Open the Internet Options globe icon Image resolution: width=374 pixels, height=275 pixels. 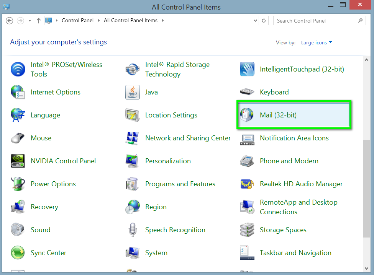pos(18,92)
